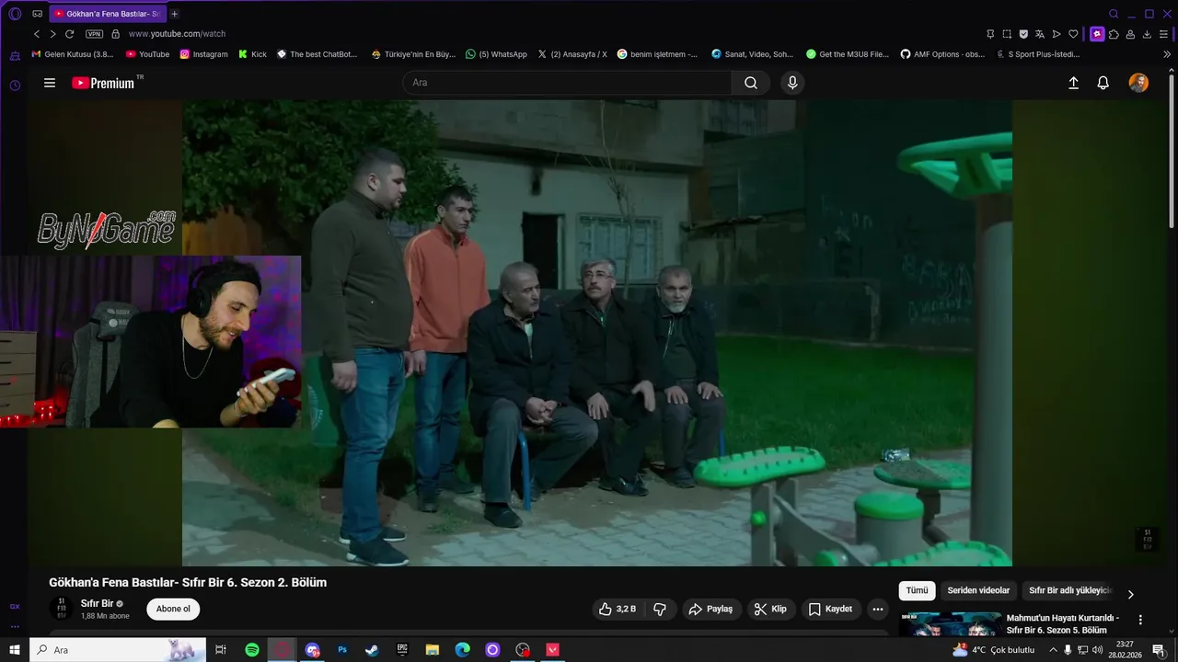Click in the YouTube Ara search field
Screen dimensions: 1178x662
[x=567, y=83]
